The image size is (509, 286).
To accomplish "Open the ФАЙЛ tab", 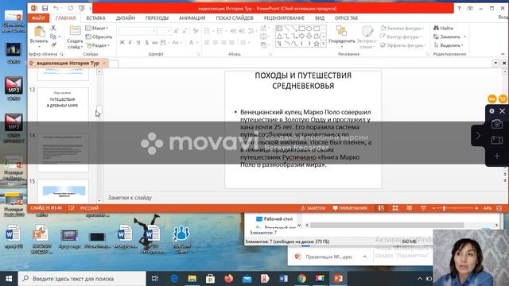I will click(38, 18).
